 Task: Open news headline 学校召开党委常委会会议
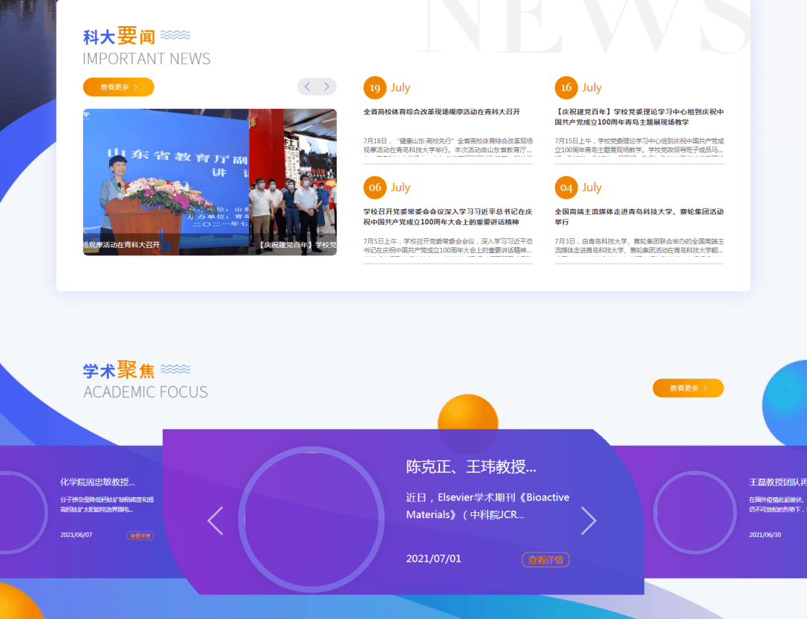click(x=448, y=217)
